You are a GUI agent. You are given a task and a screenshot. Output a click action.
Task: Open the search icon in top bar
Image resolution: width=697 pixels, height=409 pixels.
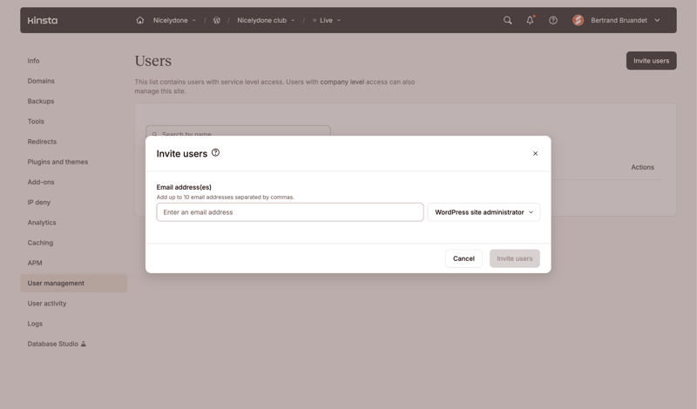pyautogui.click(x=508, y=20)
